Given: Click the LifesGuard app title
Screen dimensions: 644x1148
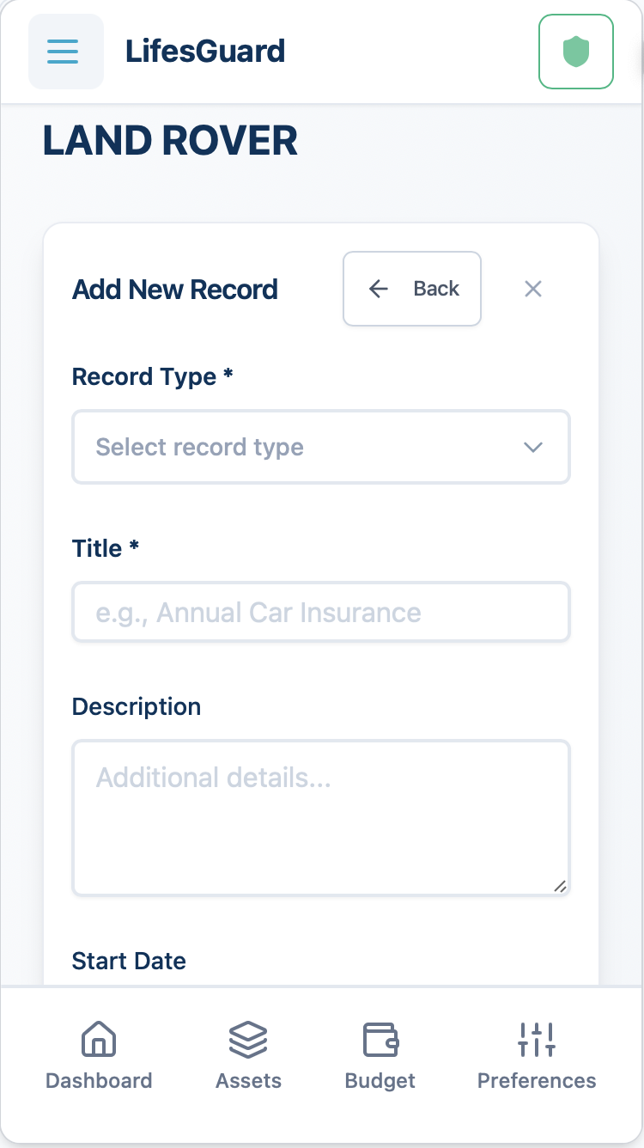Looking at the screenshot, I should (205, 52).
